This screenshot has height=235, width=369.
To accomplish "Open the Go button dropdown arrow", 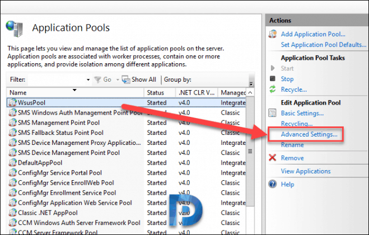I will tap(118, 80).
